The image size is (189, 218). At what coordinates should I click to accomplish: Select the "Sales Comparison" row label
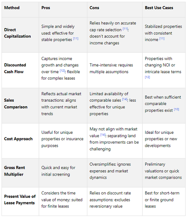[x=15, y=104]
